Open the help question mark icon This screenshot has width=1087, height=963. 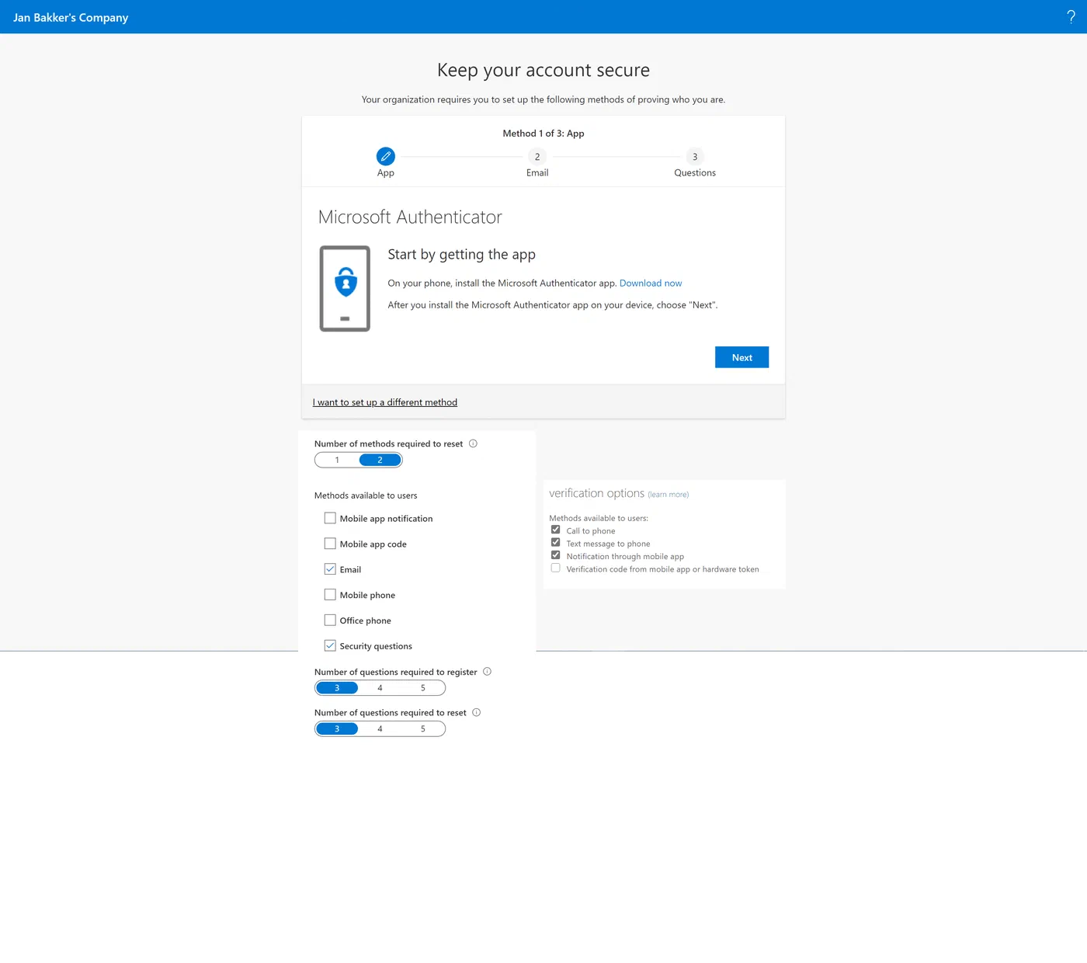(x=1071, y=17)
